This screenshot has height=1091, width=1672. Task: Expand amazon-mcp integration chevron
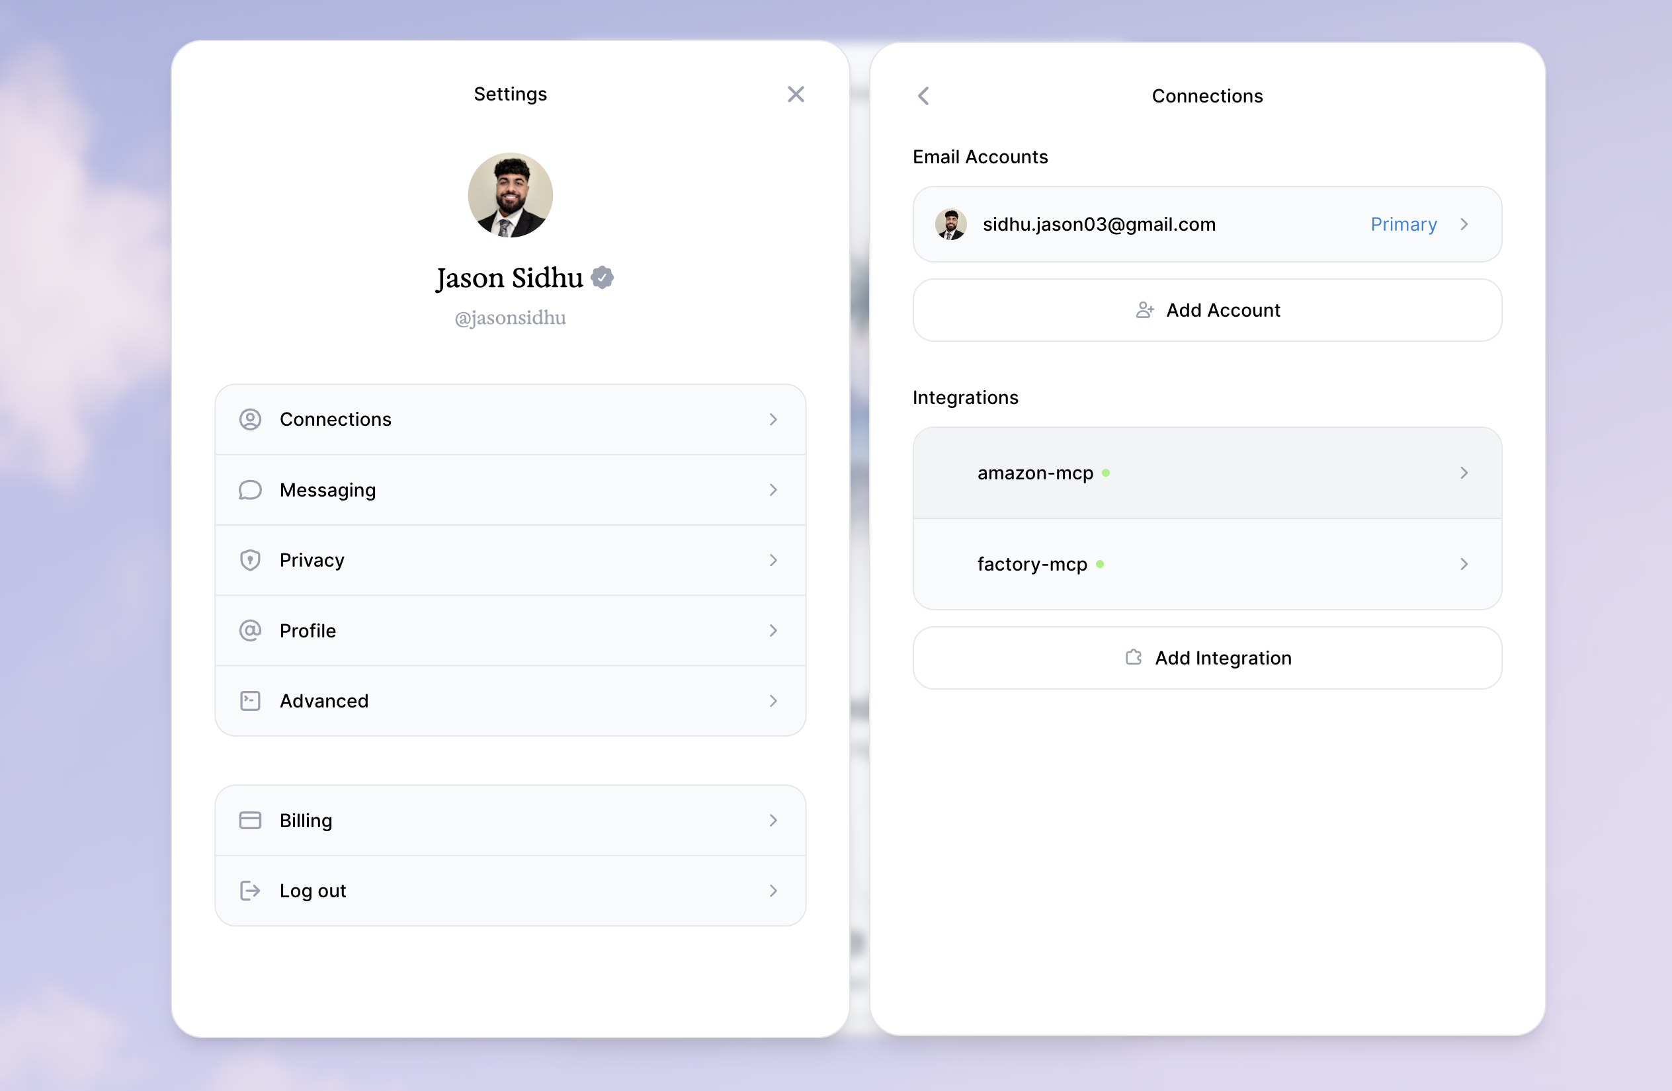click(1464, 473)
